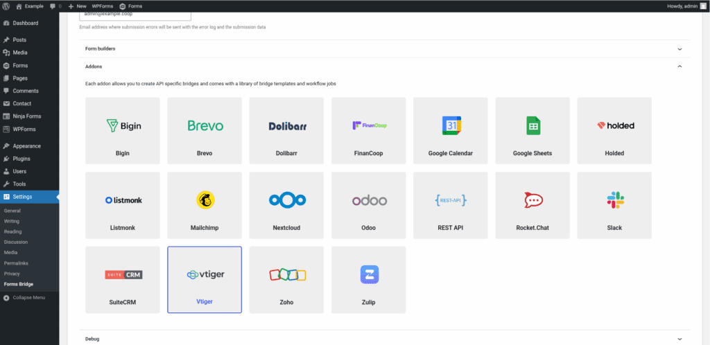Viewport: 710px width, 345px height.
Task: Open the highlighted Vtiger addon tile
Action: click(x=205, y=279)
